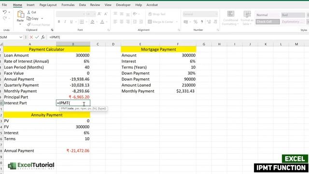Click the Paste clipboard icon

pos(20,14)
